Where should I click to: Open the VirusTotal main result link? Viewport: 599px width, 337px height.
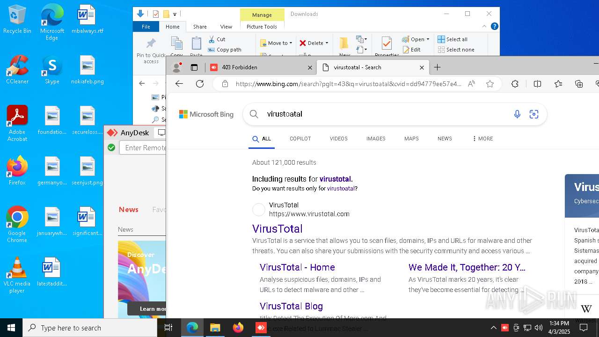tap(278, 229)
